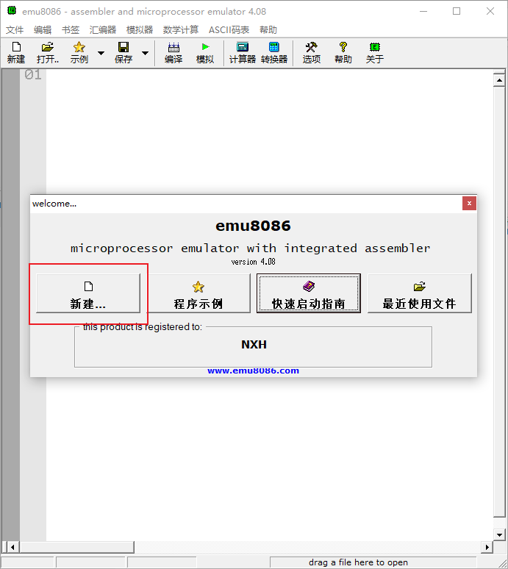
Task: Click the horizontal scrollbar right arrow
Action: click(x=487, y=547)
